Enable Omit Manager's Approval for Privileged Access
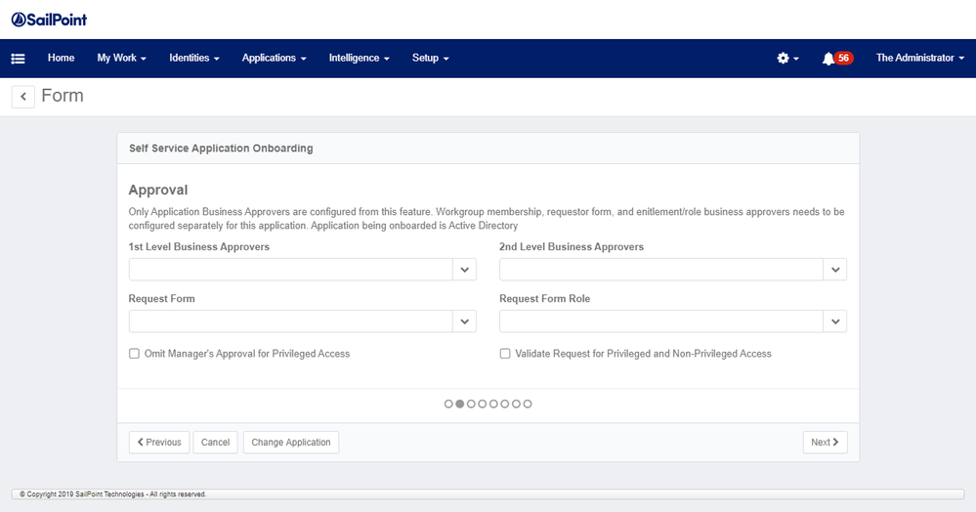The image size is (976, 512). tap(135, 354)
